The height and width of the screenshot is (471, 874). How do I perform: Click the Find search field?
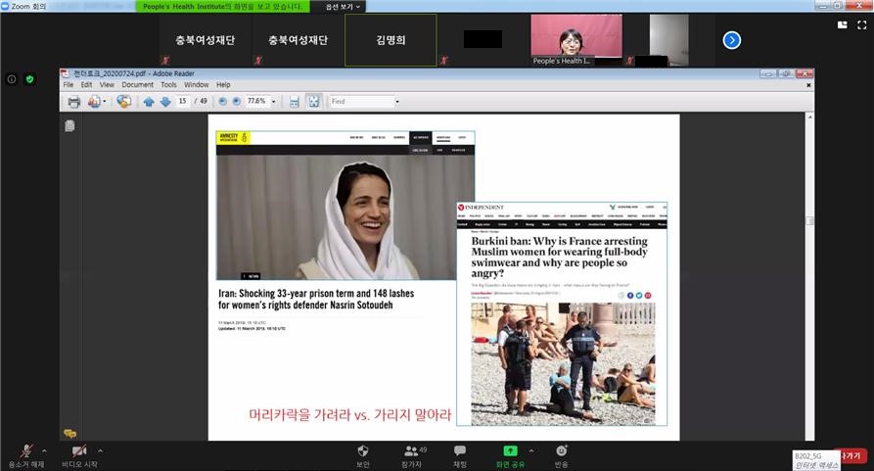pyautogui.click(x=360, y=102)
